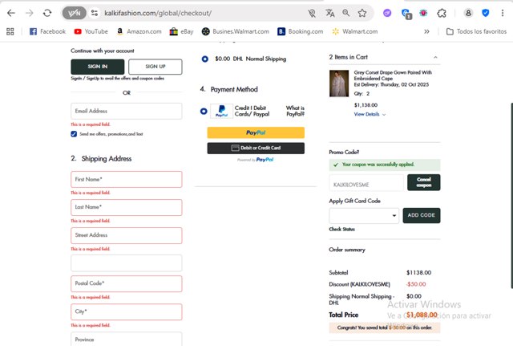This screenshot has height=346, width=513.
Task: Click the KALKILOVESME promo code field
Action: 366,185
